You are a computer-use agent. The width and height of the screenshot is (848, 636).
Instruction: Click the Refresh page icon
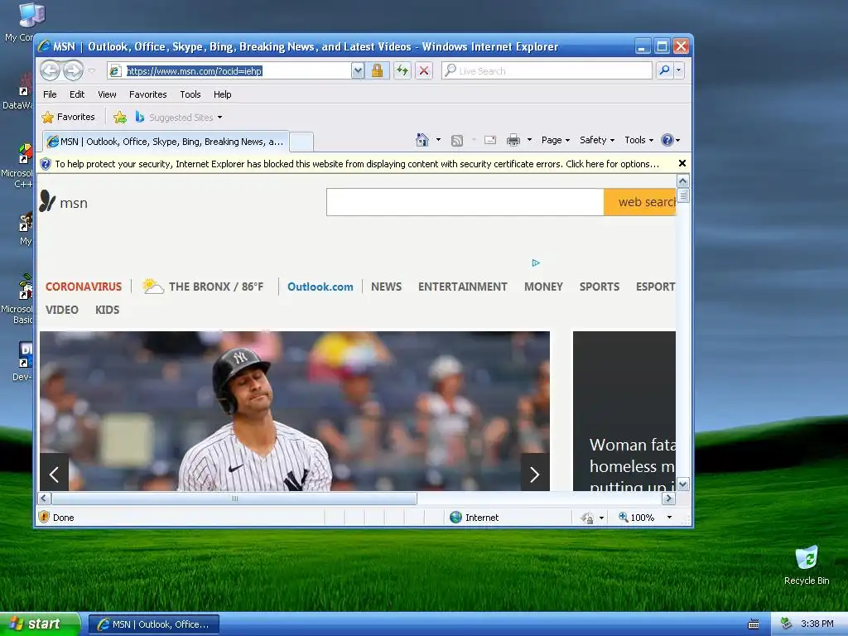click(x=402, y=71)
